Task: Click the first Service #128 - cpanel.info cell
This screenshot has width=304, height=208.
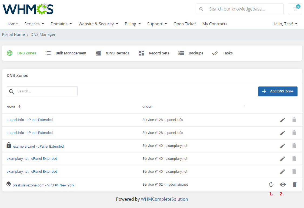Action: pos(162,120)
